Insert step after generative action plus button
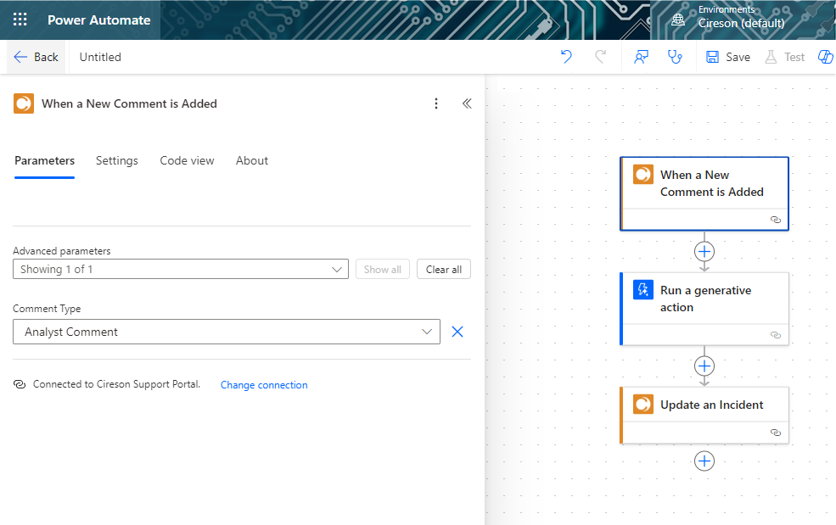Screen dimensions: 836x525 point(704,366)
